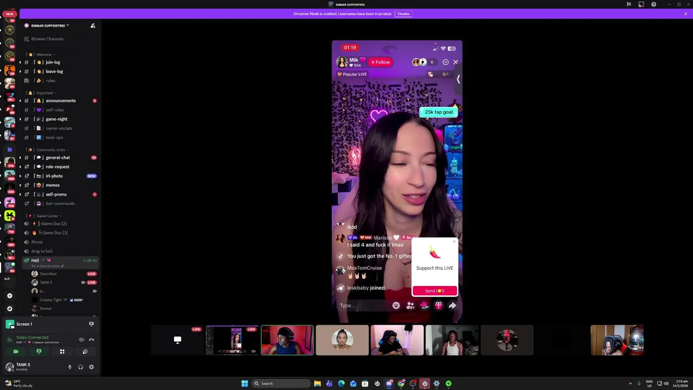Open the rules channel

tap(60, 81)
